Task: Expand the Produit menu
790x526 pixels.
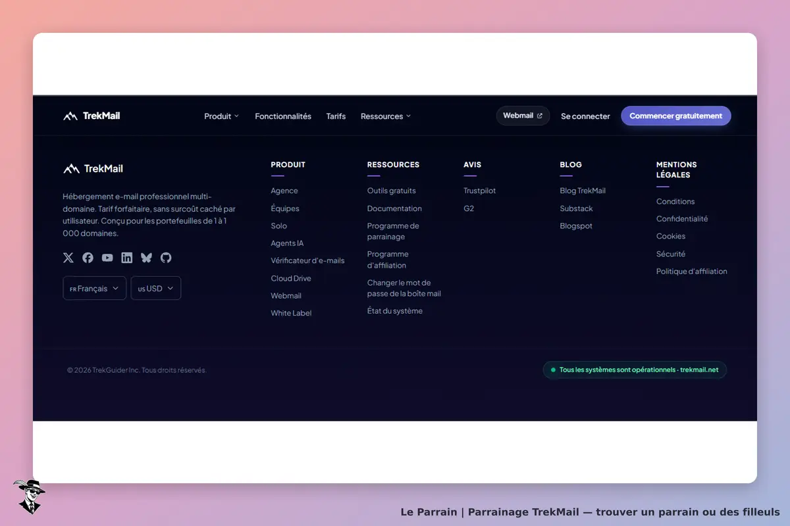Action: pos(221,116)
